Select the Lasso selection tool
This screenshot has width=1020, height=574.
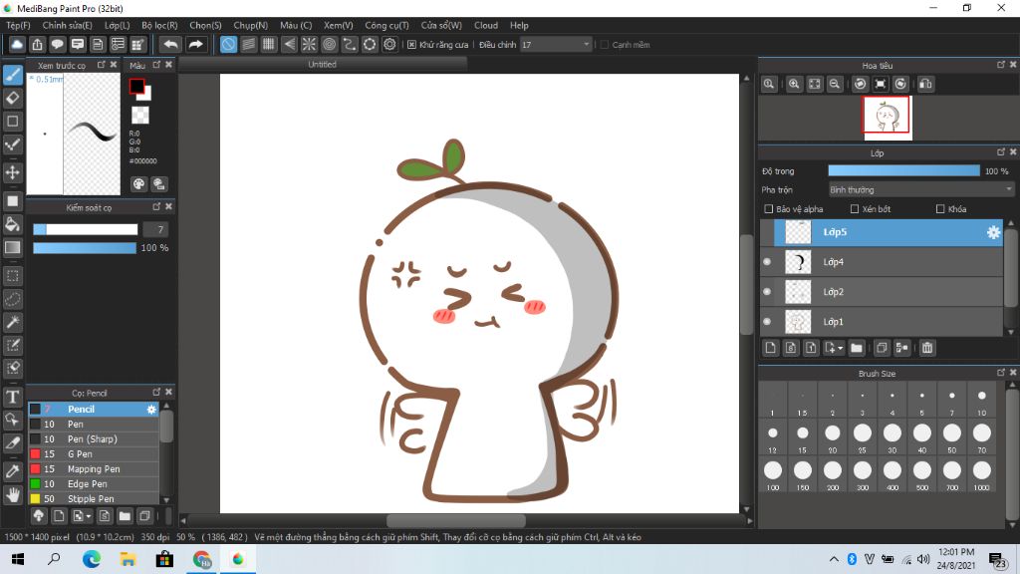13,299
